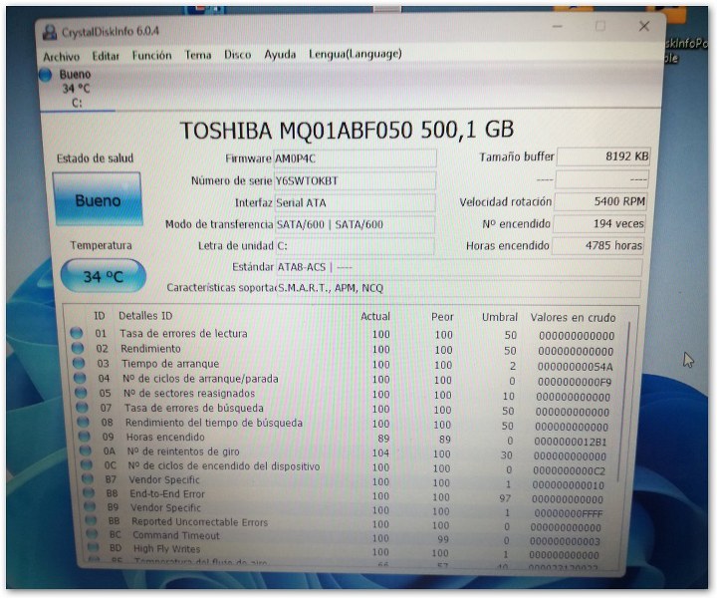Image resolution: width=717 pixels, height=598 pixels.
Task: Click status icon for 08 Rendimiento del tiempo de búsqueda
Action: [x=84, y=422]
